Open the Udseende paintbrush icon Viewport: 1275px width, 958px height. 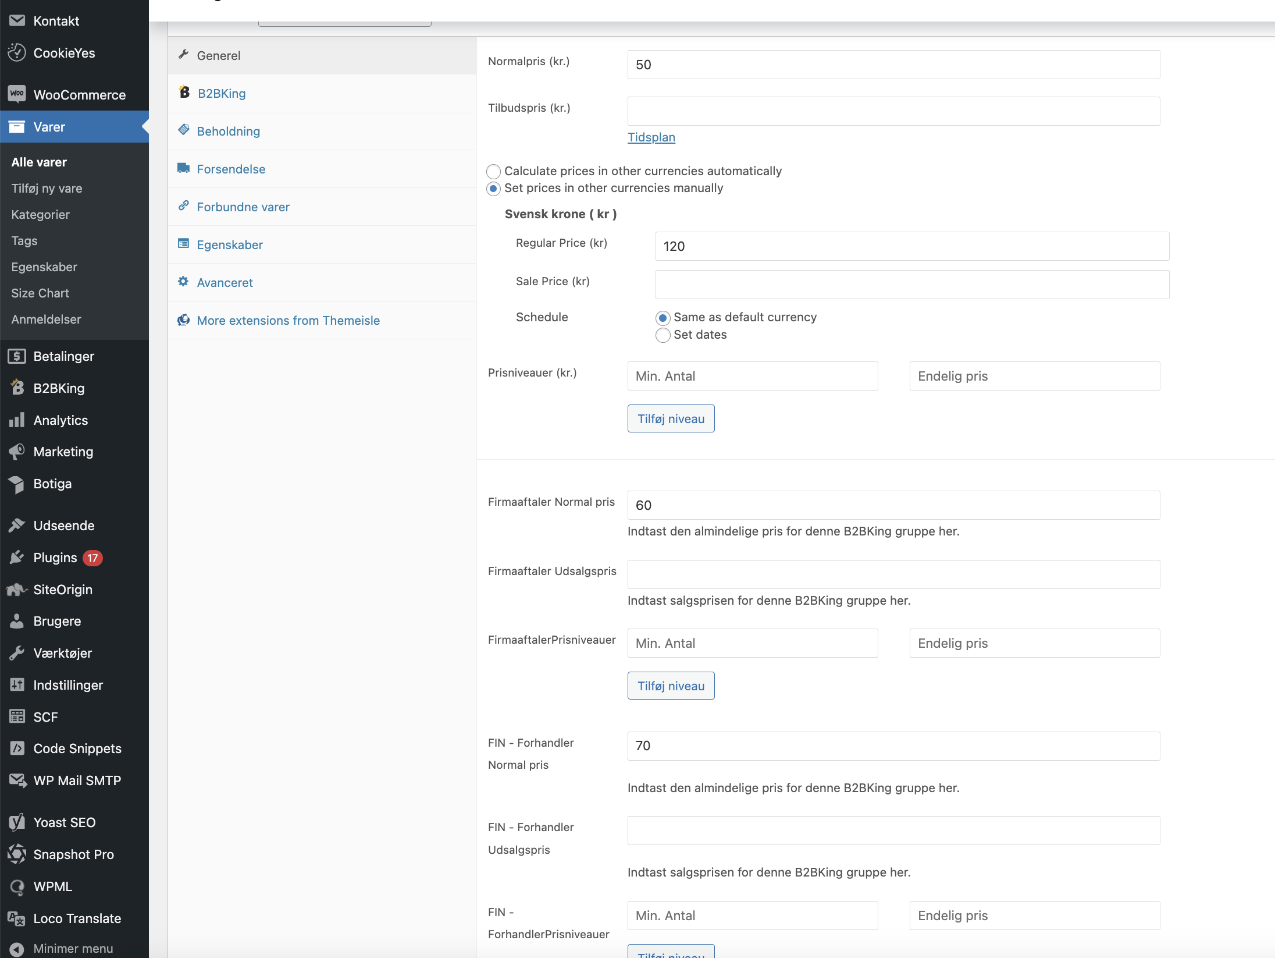click(17, 526)
